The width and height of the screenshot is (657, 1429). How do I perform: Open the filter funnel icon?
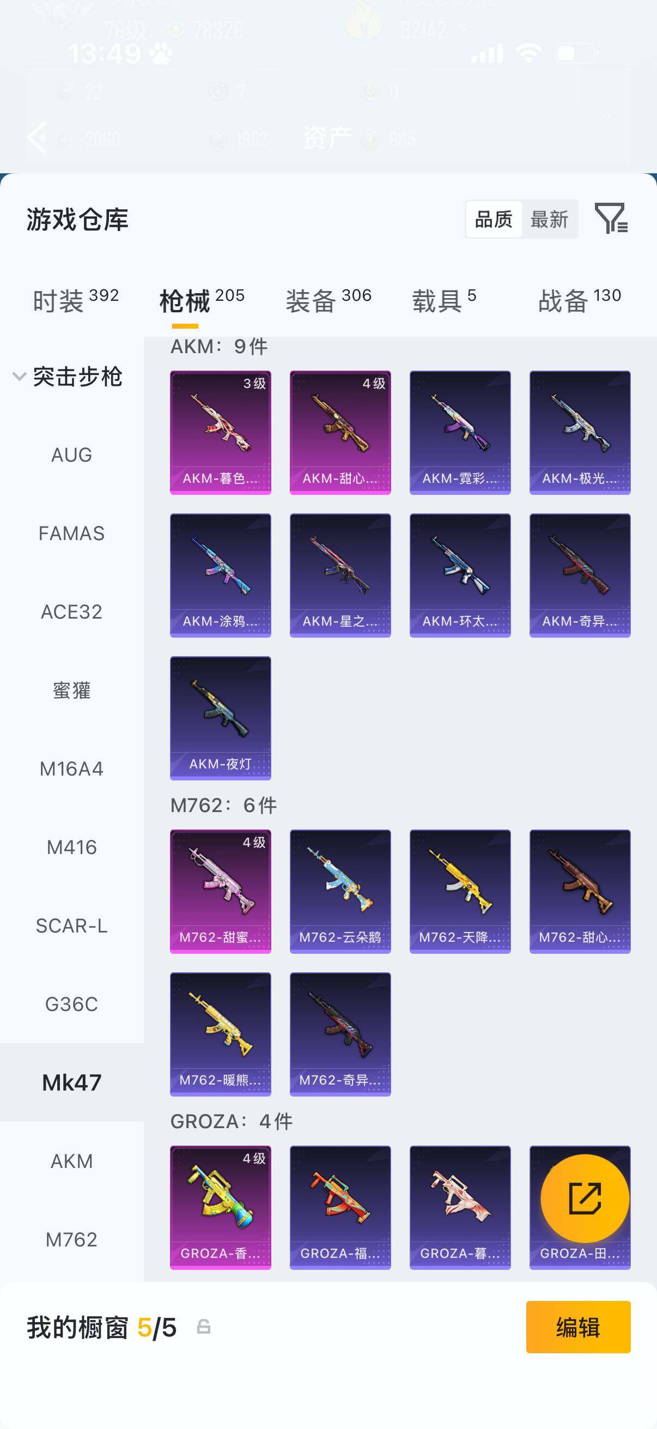(x=611, y=219)
